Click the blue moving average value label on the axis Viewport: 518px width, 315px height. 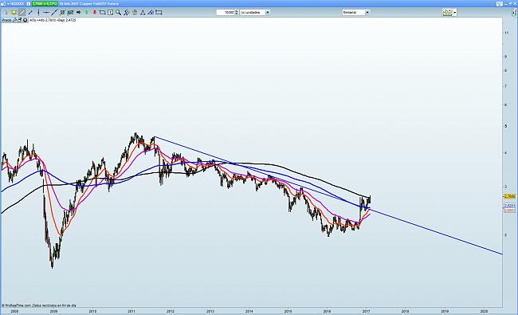510,206
